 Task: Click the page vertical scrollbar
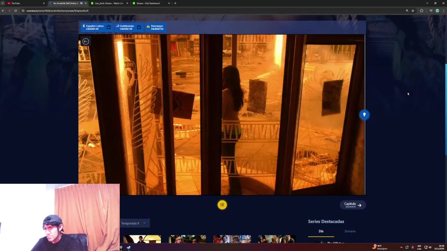click(446, 109)
